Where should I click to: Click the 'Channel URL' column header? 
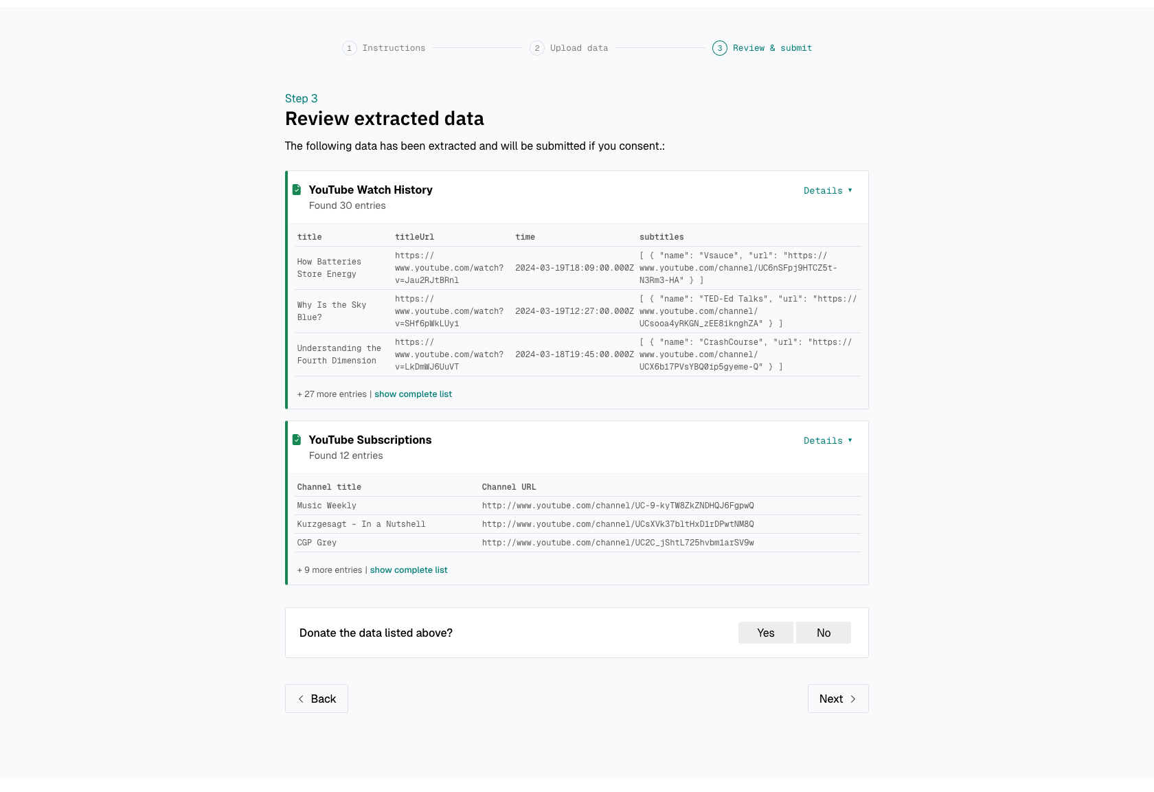(x=509, y=487)
